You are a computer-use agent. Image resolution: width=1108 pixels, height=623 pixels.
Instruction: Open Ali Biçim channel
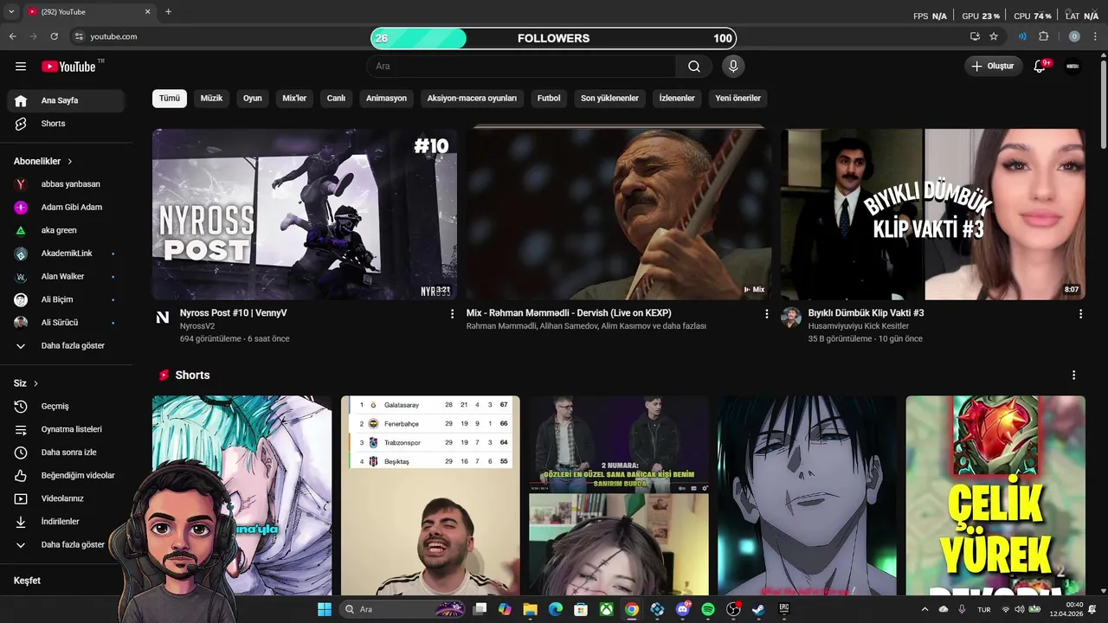[66, 299]
